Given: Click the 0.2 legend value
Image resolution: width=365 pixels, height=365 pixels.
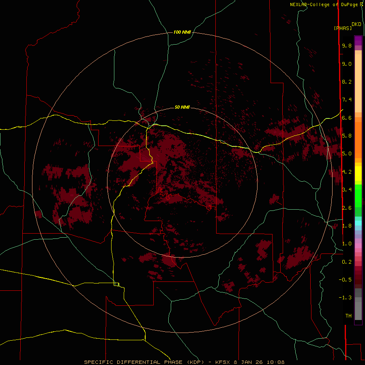Looking at the screenshot, I should point(347,262).
